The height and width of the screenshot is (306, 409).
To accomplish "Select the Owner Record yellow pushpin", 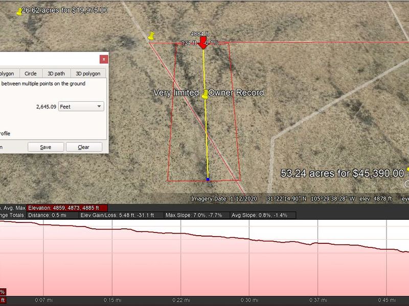I will point(204,93).
